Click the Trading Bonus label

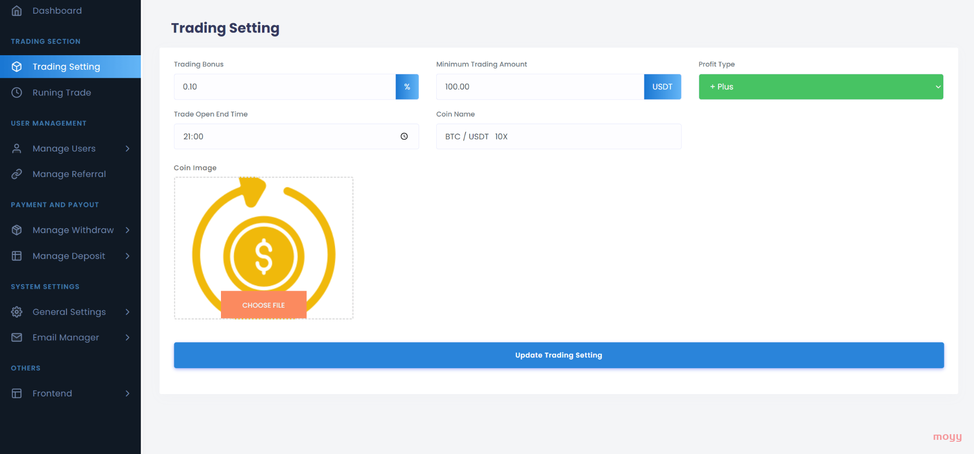point(199,64)
